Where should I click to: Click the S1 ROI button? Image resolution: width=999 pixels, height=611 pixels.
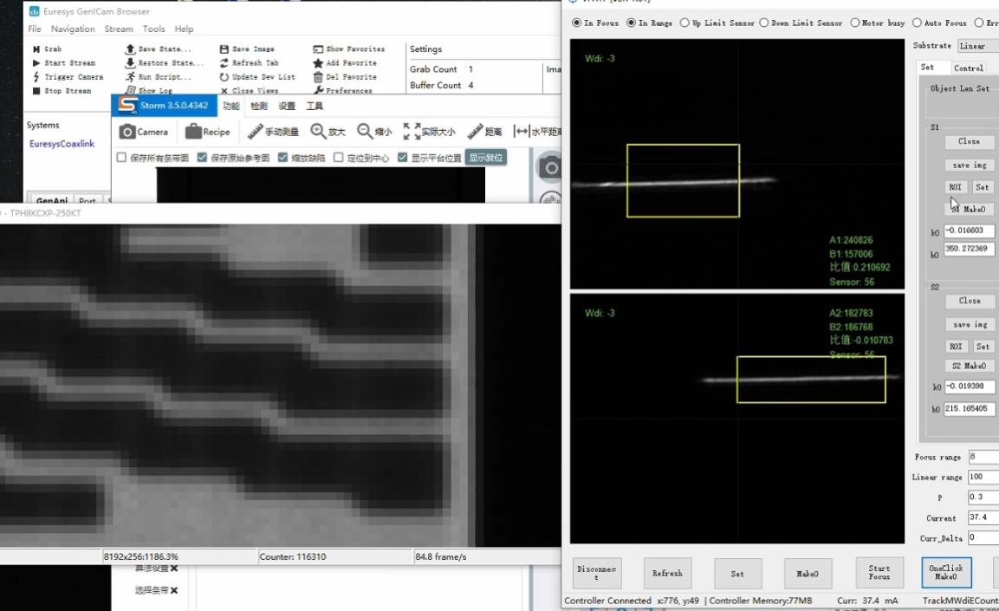click(955, 187)
